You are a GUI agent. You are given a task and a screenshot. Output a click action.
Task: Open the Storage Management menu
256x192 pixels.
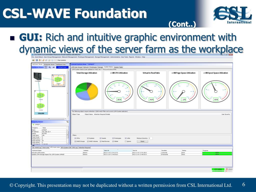pos(102,57)
